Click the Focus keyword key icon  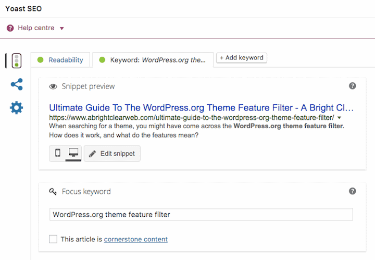(53, 192)
